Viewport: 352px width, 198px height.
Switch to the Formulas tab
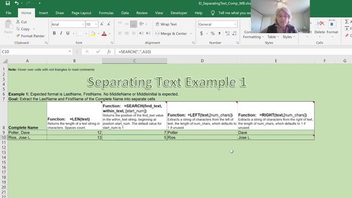[106, 13]
